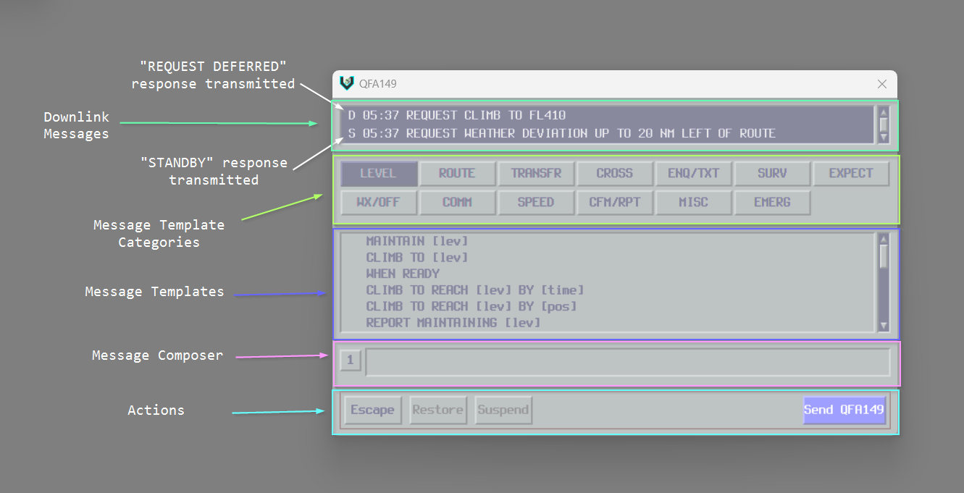Open the WX/OFF message templates
The image size is (964, 493).
[378, 202]
